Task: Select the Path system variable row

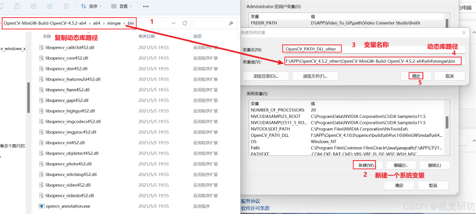Action: [347, 148]
